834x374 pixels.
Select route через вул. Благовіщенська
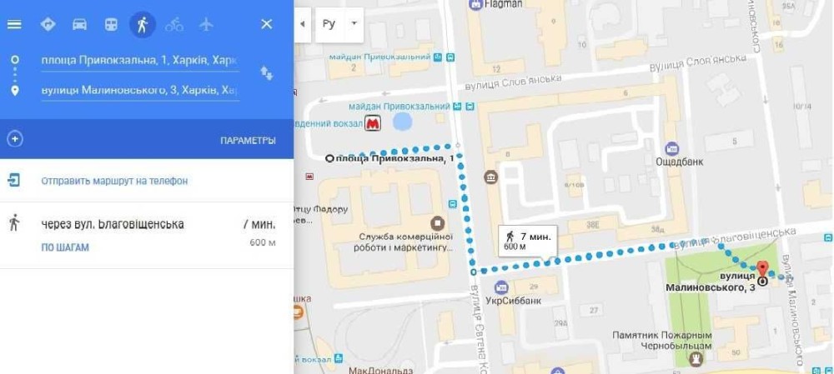tap(147, 235)
